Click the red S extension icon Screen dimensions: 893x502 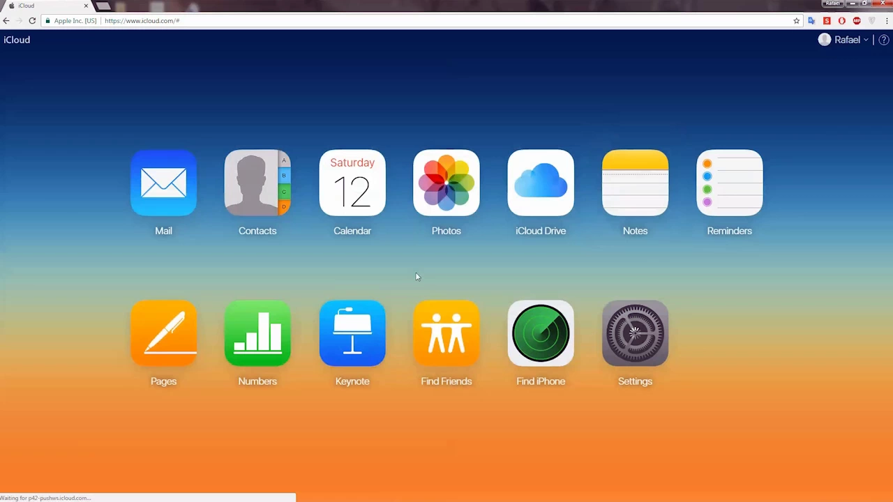[827, 21]
